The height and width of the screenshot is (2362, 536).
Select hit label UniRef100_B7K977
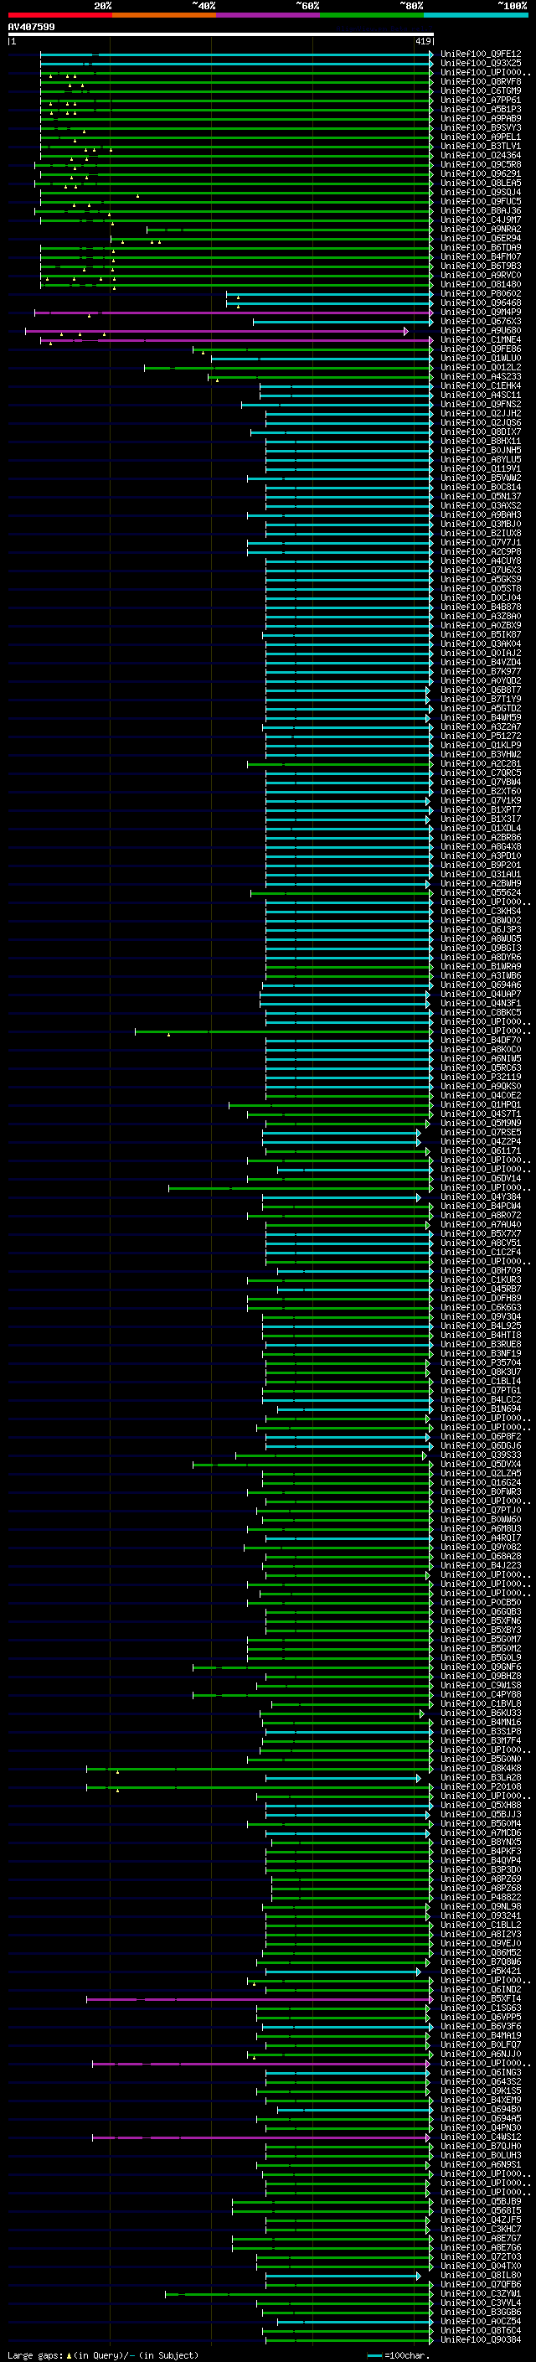coord(481,671)
